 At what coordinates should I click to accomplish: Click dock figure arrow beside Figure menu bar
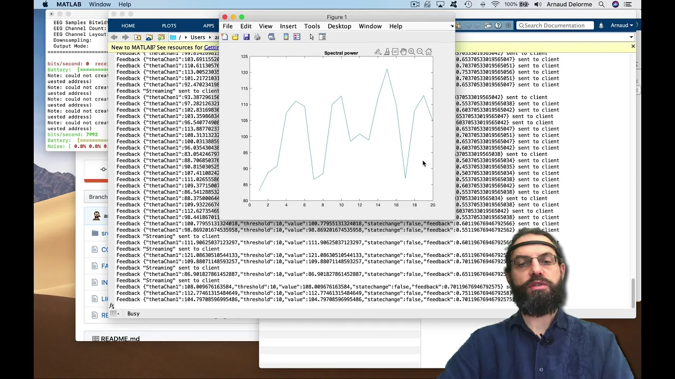click(x=451, y=26)
